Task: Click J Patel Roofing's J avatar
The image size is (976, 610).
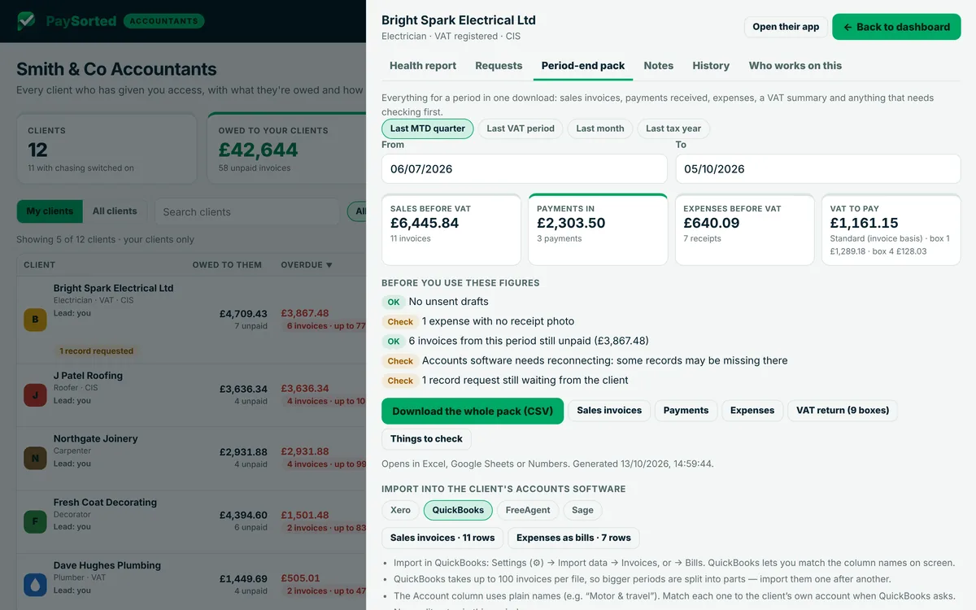Action: (x=35, y=395)
